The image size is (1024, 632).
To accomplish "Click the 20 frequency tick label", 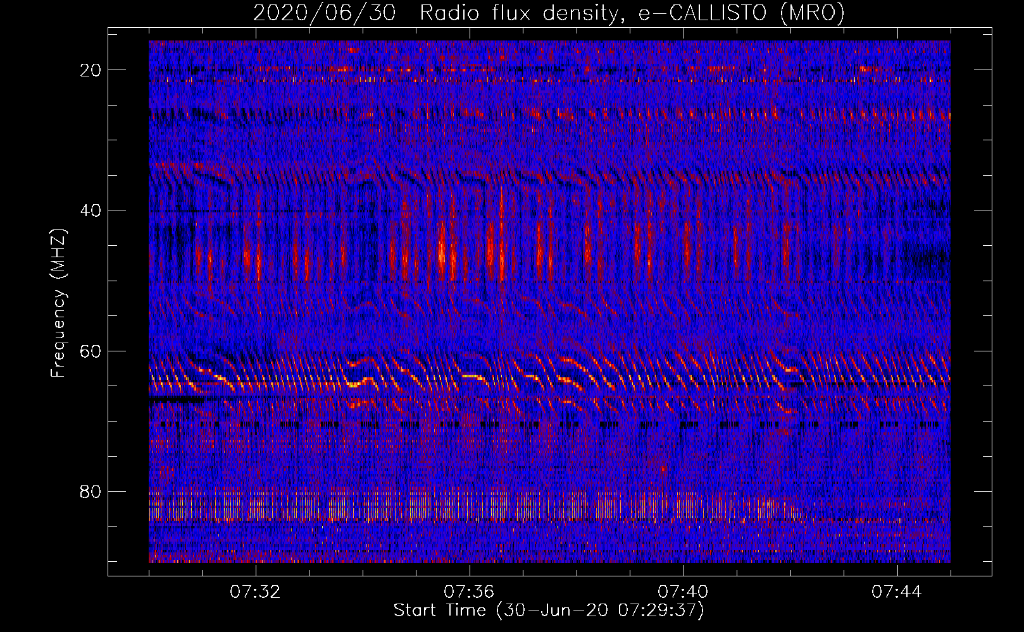I will tap(91, 70).
